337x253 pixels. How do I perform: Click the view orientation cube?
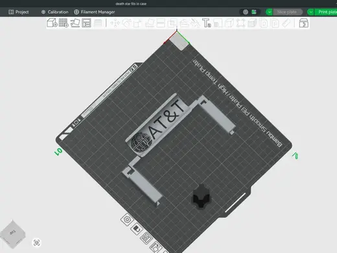(13, 235)
